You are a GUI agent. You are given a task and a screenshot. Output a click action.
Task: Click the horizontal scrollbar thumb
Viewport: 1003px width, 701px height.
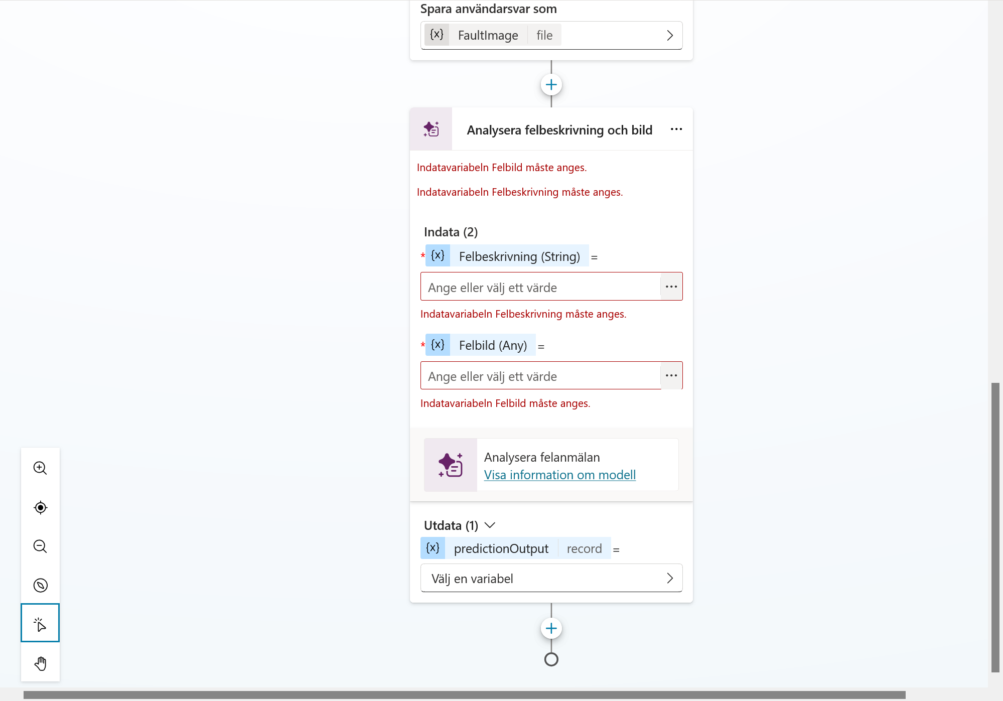pyautogui.click(x=464, y=694)
